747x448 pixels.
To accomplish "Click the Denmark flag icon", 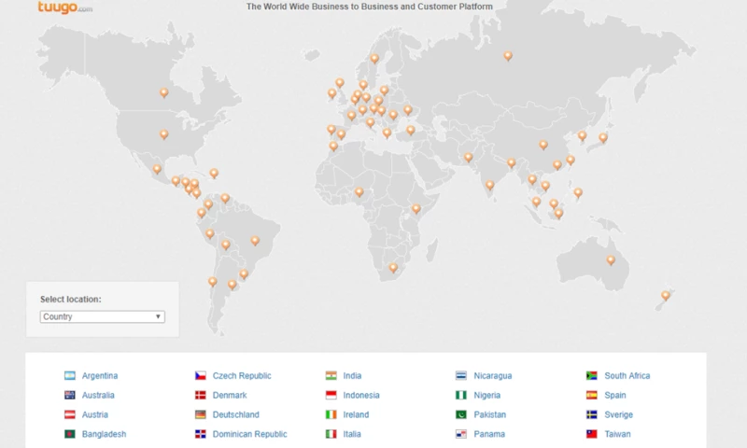I will (x=200, y=396).
